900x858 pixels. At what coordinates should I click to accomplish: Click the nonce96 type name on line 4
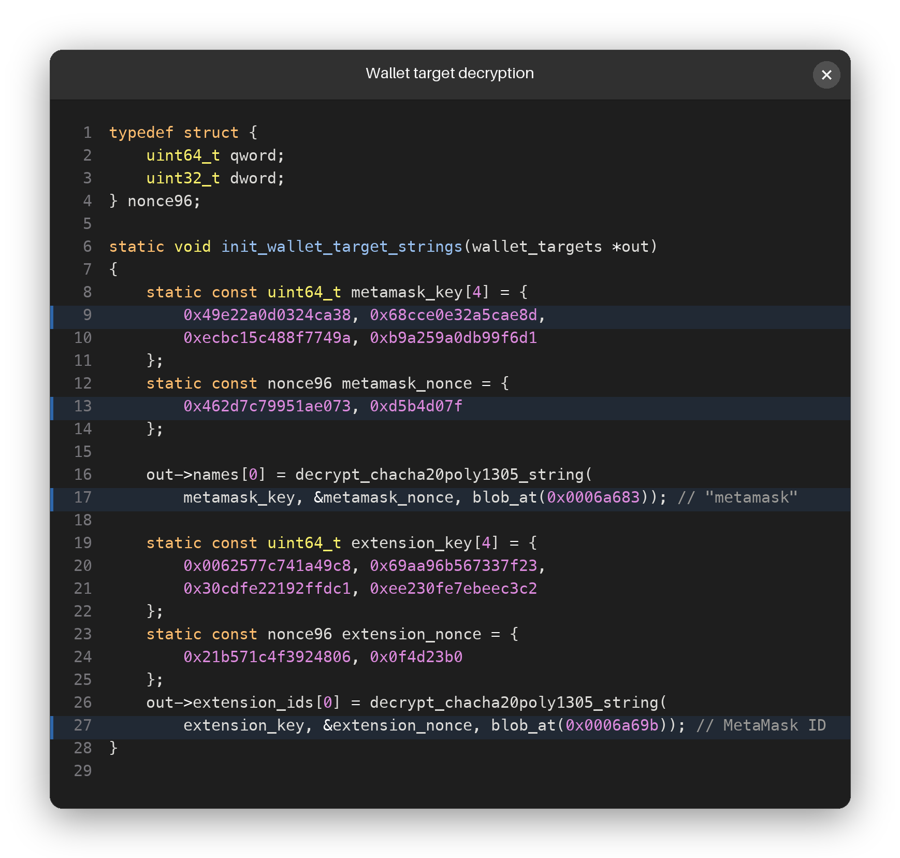point(159,201)
